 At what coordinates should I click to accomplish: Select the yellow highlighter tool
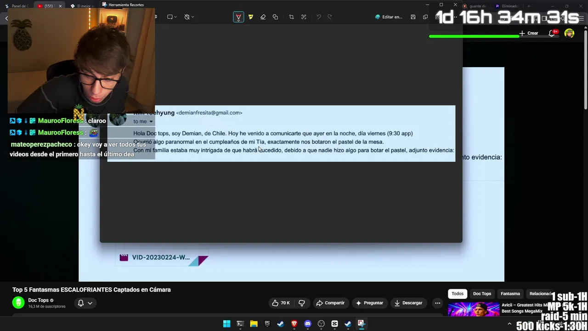tap(251, 17)
